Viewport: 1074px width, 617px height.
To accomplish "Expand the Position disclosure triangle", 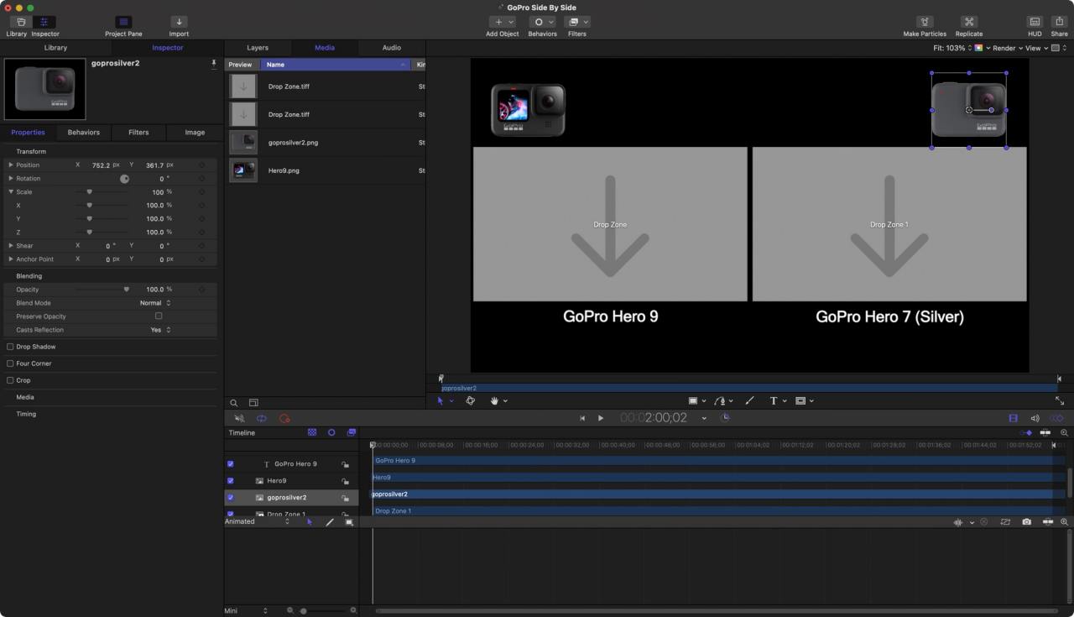I will tap(10, 165).
